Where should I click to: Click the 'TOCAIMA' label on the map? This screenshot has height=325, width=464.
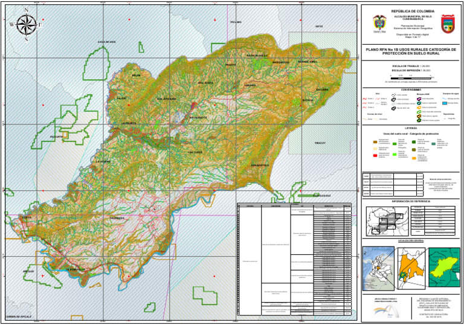[x=236, y=22]
